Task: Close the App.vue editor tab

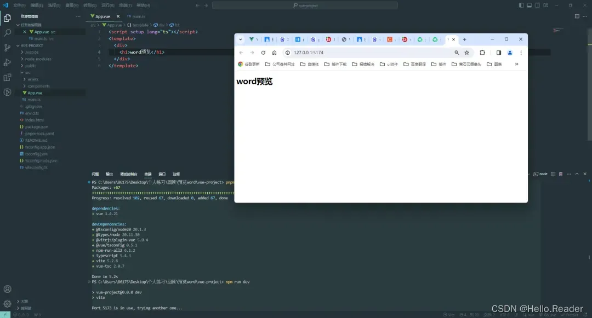Action: (x=118, y=16)
